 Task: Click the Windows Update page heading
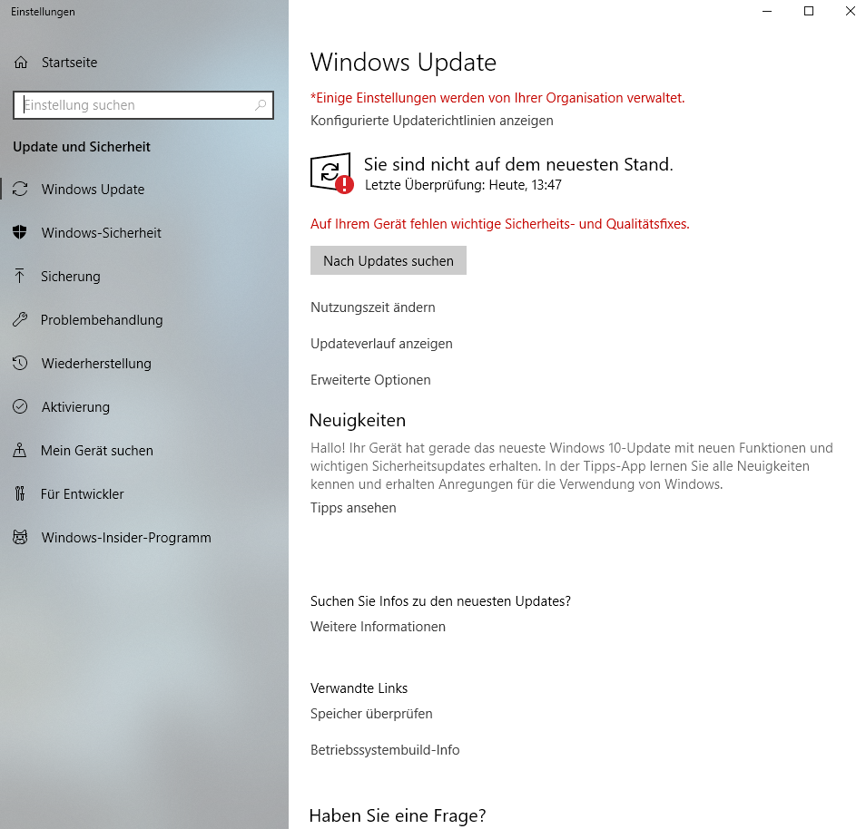pos(403,63)
